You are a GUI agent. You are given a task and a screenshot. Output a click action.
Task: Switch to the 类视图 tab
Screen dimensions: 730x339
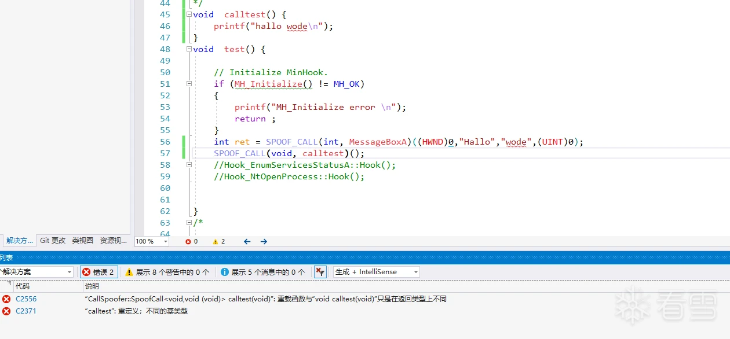click(x=82, y=241)
